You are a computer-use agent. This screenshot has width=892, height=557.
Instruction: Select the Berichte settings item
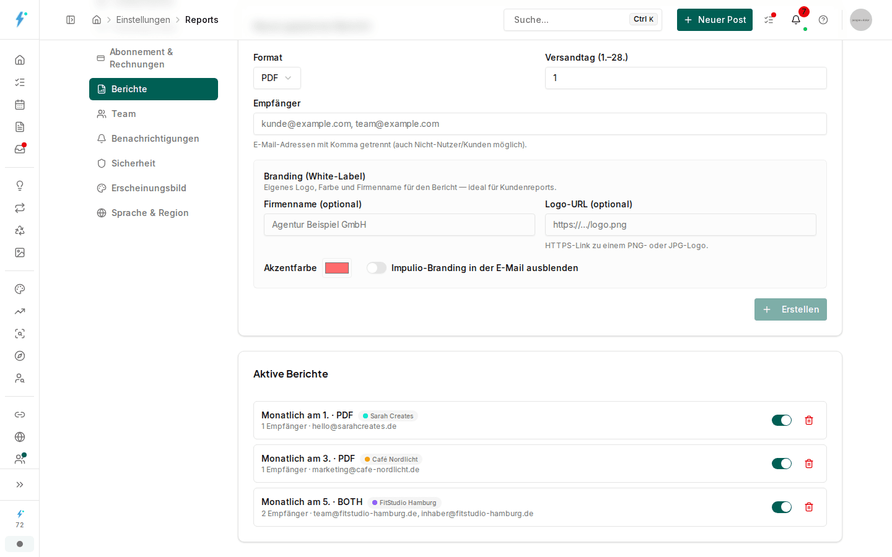(x=154, y=89)
